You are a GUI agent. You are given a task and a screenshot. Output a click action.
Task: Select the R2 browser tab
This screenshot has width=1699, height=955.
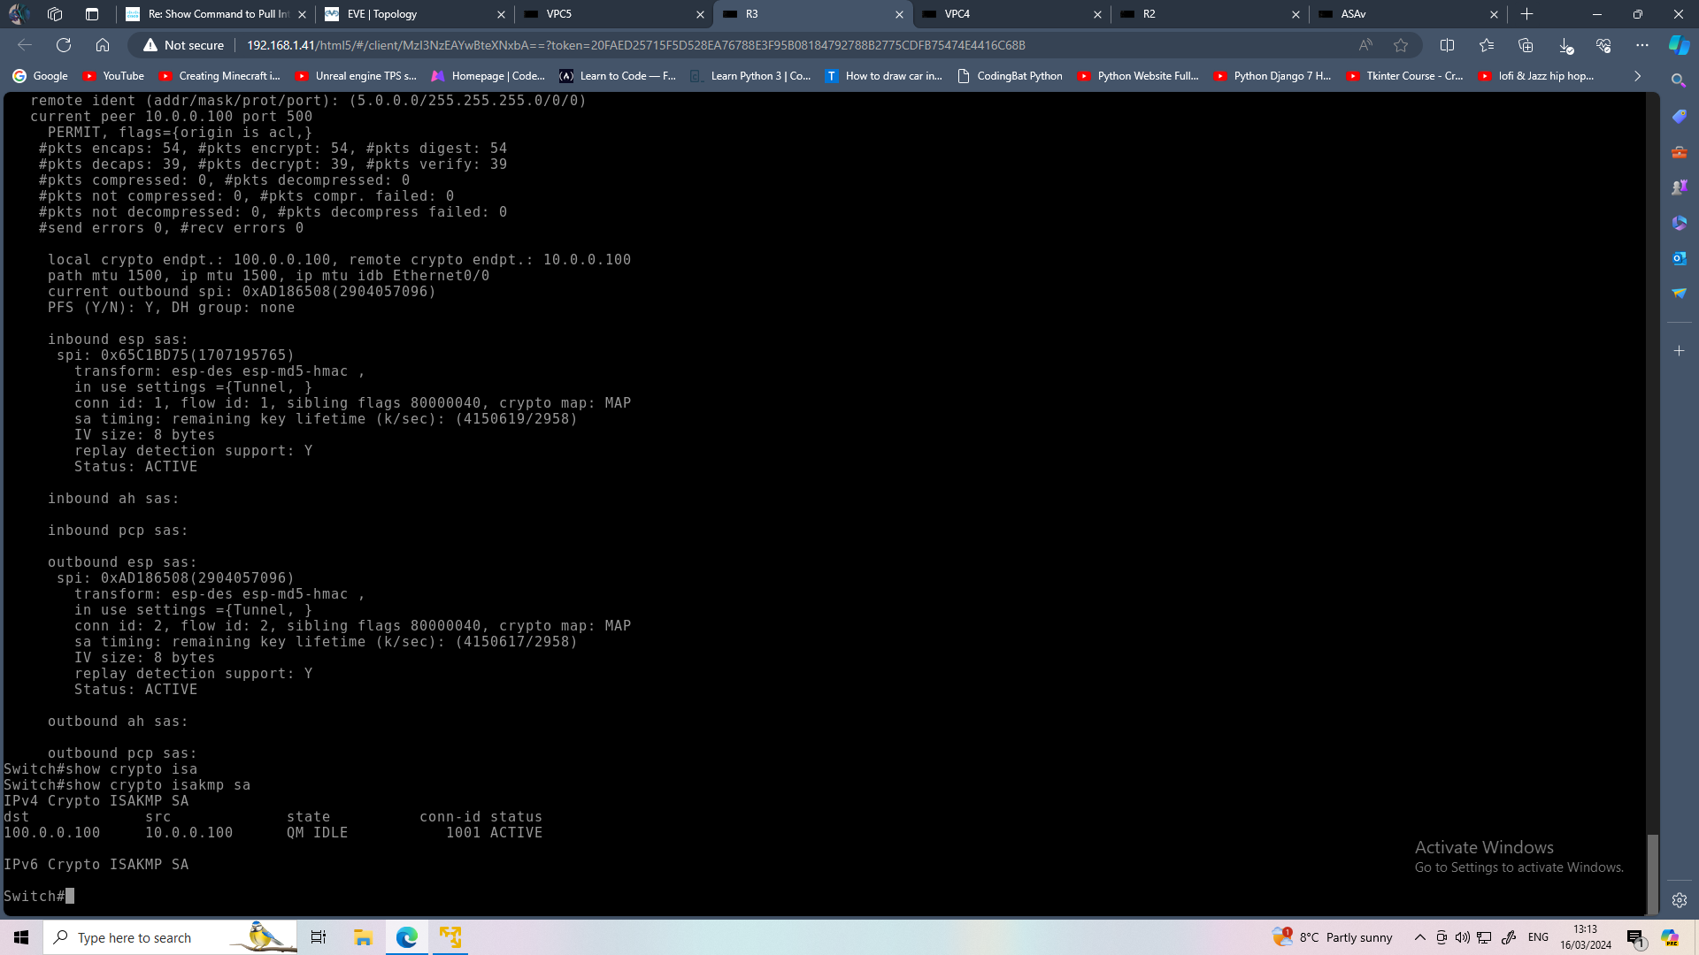click(x=1210, y=14)
